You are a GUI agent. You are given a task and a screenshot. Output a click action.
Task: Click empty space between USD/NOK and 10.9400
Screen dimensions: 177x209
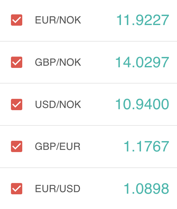pyautogui.click(x=98, y=104)
